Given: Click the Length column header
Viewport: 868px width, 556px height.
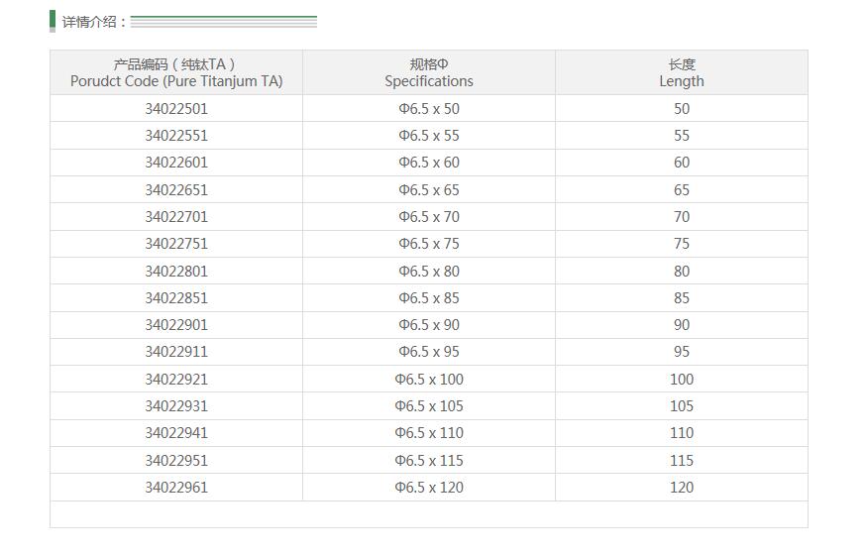Looking at the screenshot, I should [682, 72].
